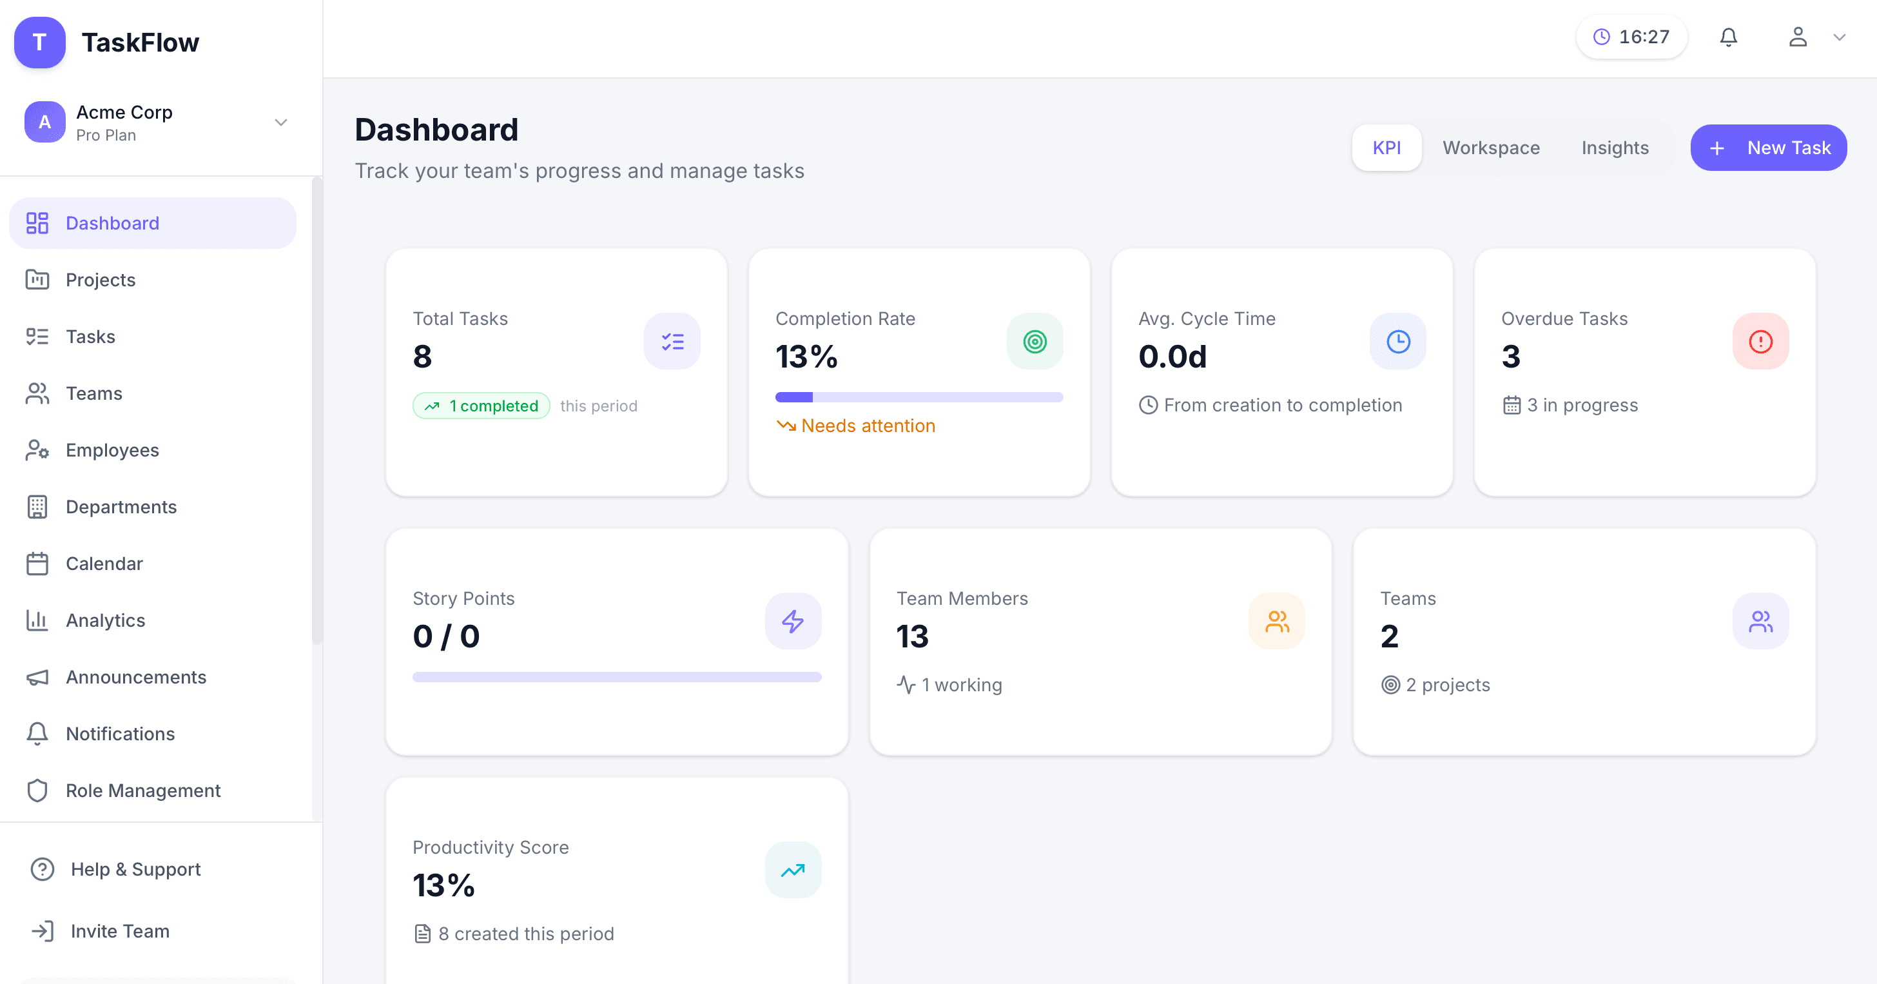Click the Completion Rate progress bar

pyautogui.click(x=919, y=397)
